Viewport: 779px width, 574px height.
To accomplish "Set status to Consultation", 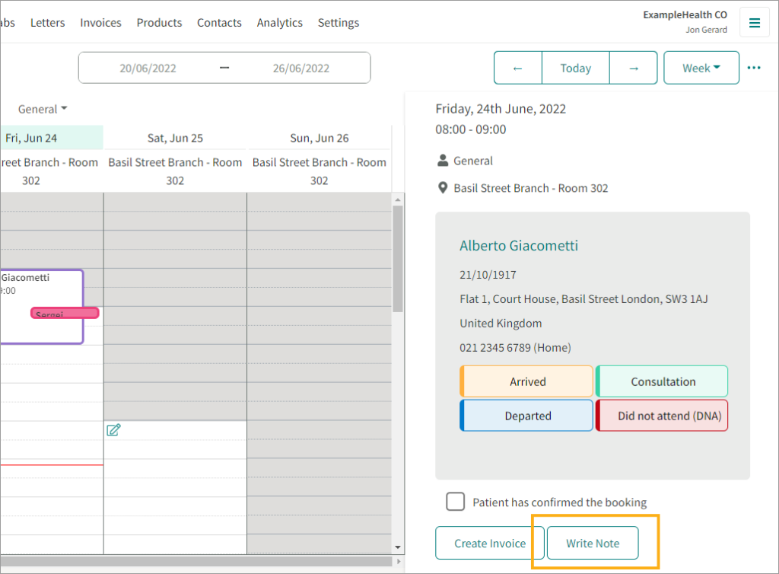I will [663, 381].
